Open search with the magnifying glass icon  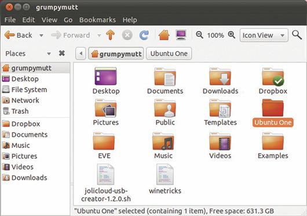point(297,35)
